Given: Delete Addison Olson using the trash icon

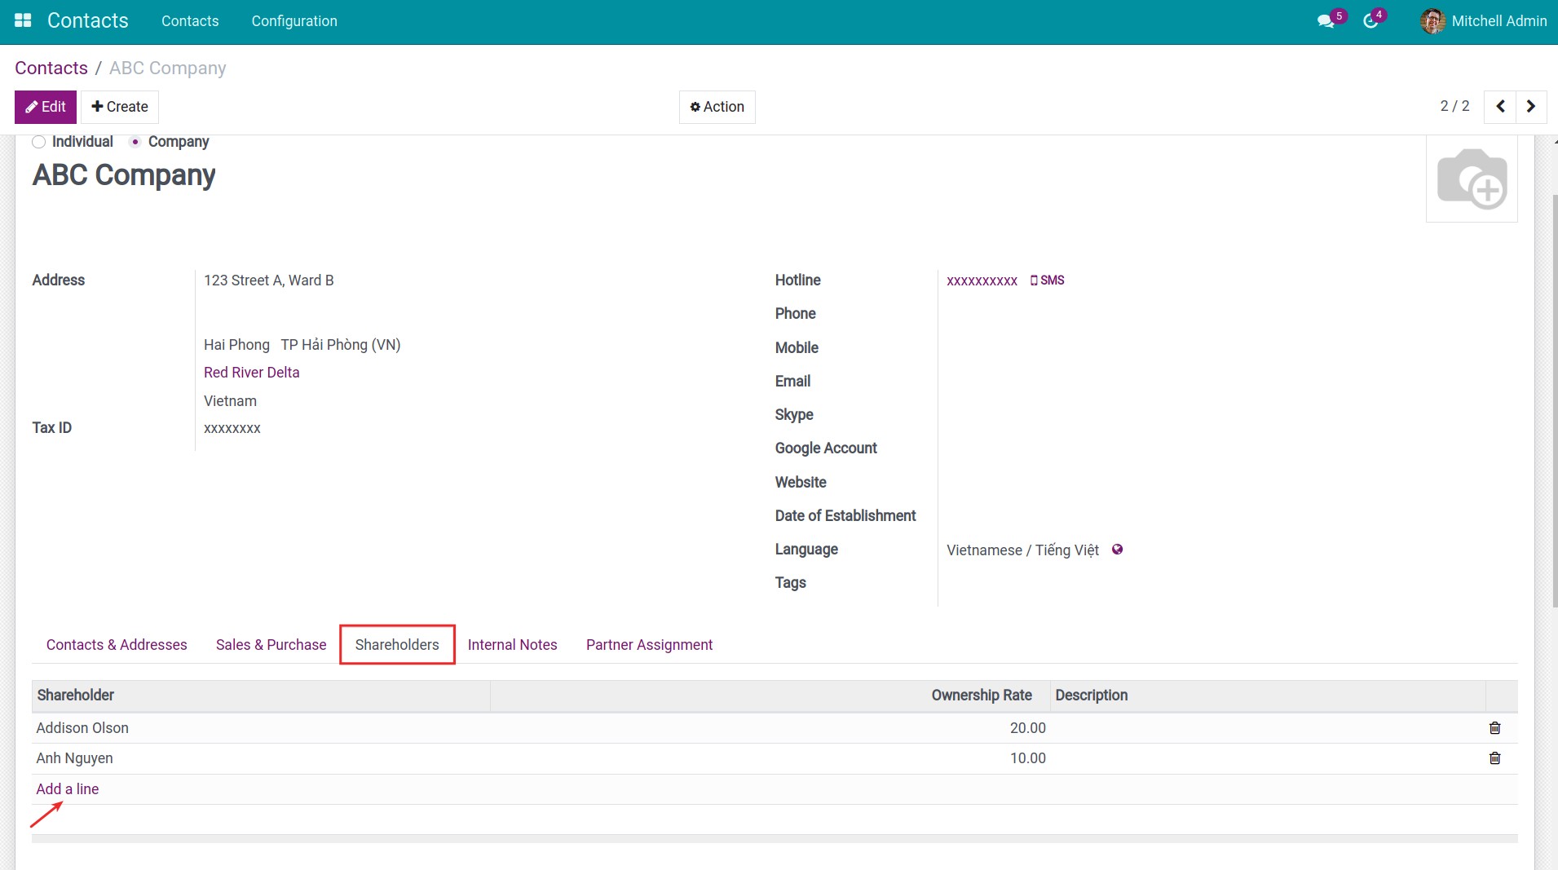Looking at the screenshot, I should (x=1494, y=727).
